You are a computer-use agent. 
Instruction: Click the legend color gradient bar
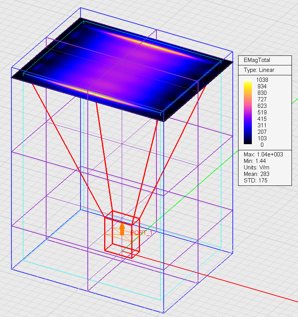(248, 112)
